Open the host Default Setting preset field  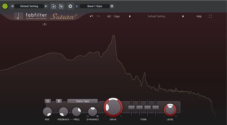point(29,6)
